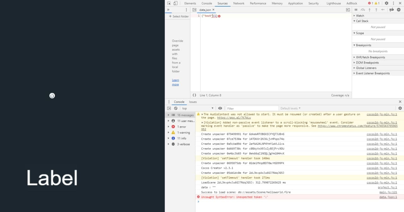
Task: Collapse the Scope section
Action: (x=378, y=33)
